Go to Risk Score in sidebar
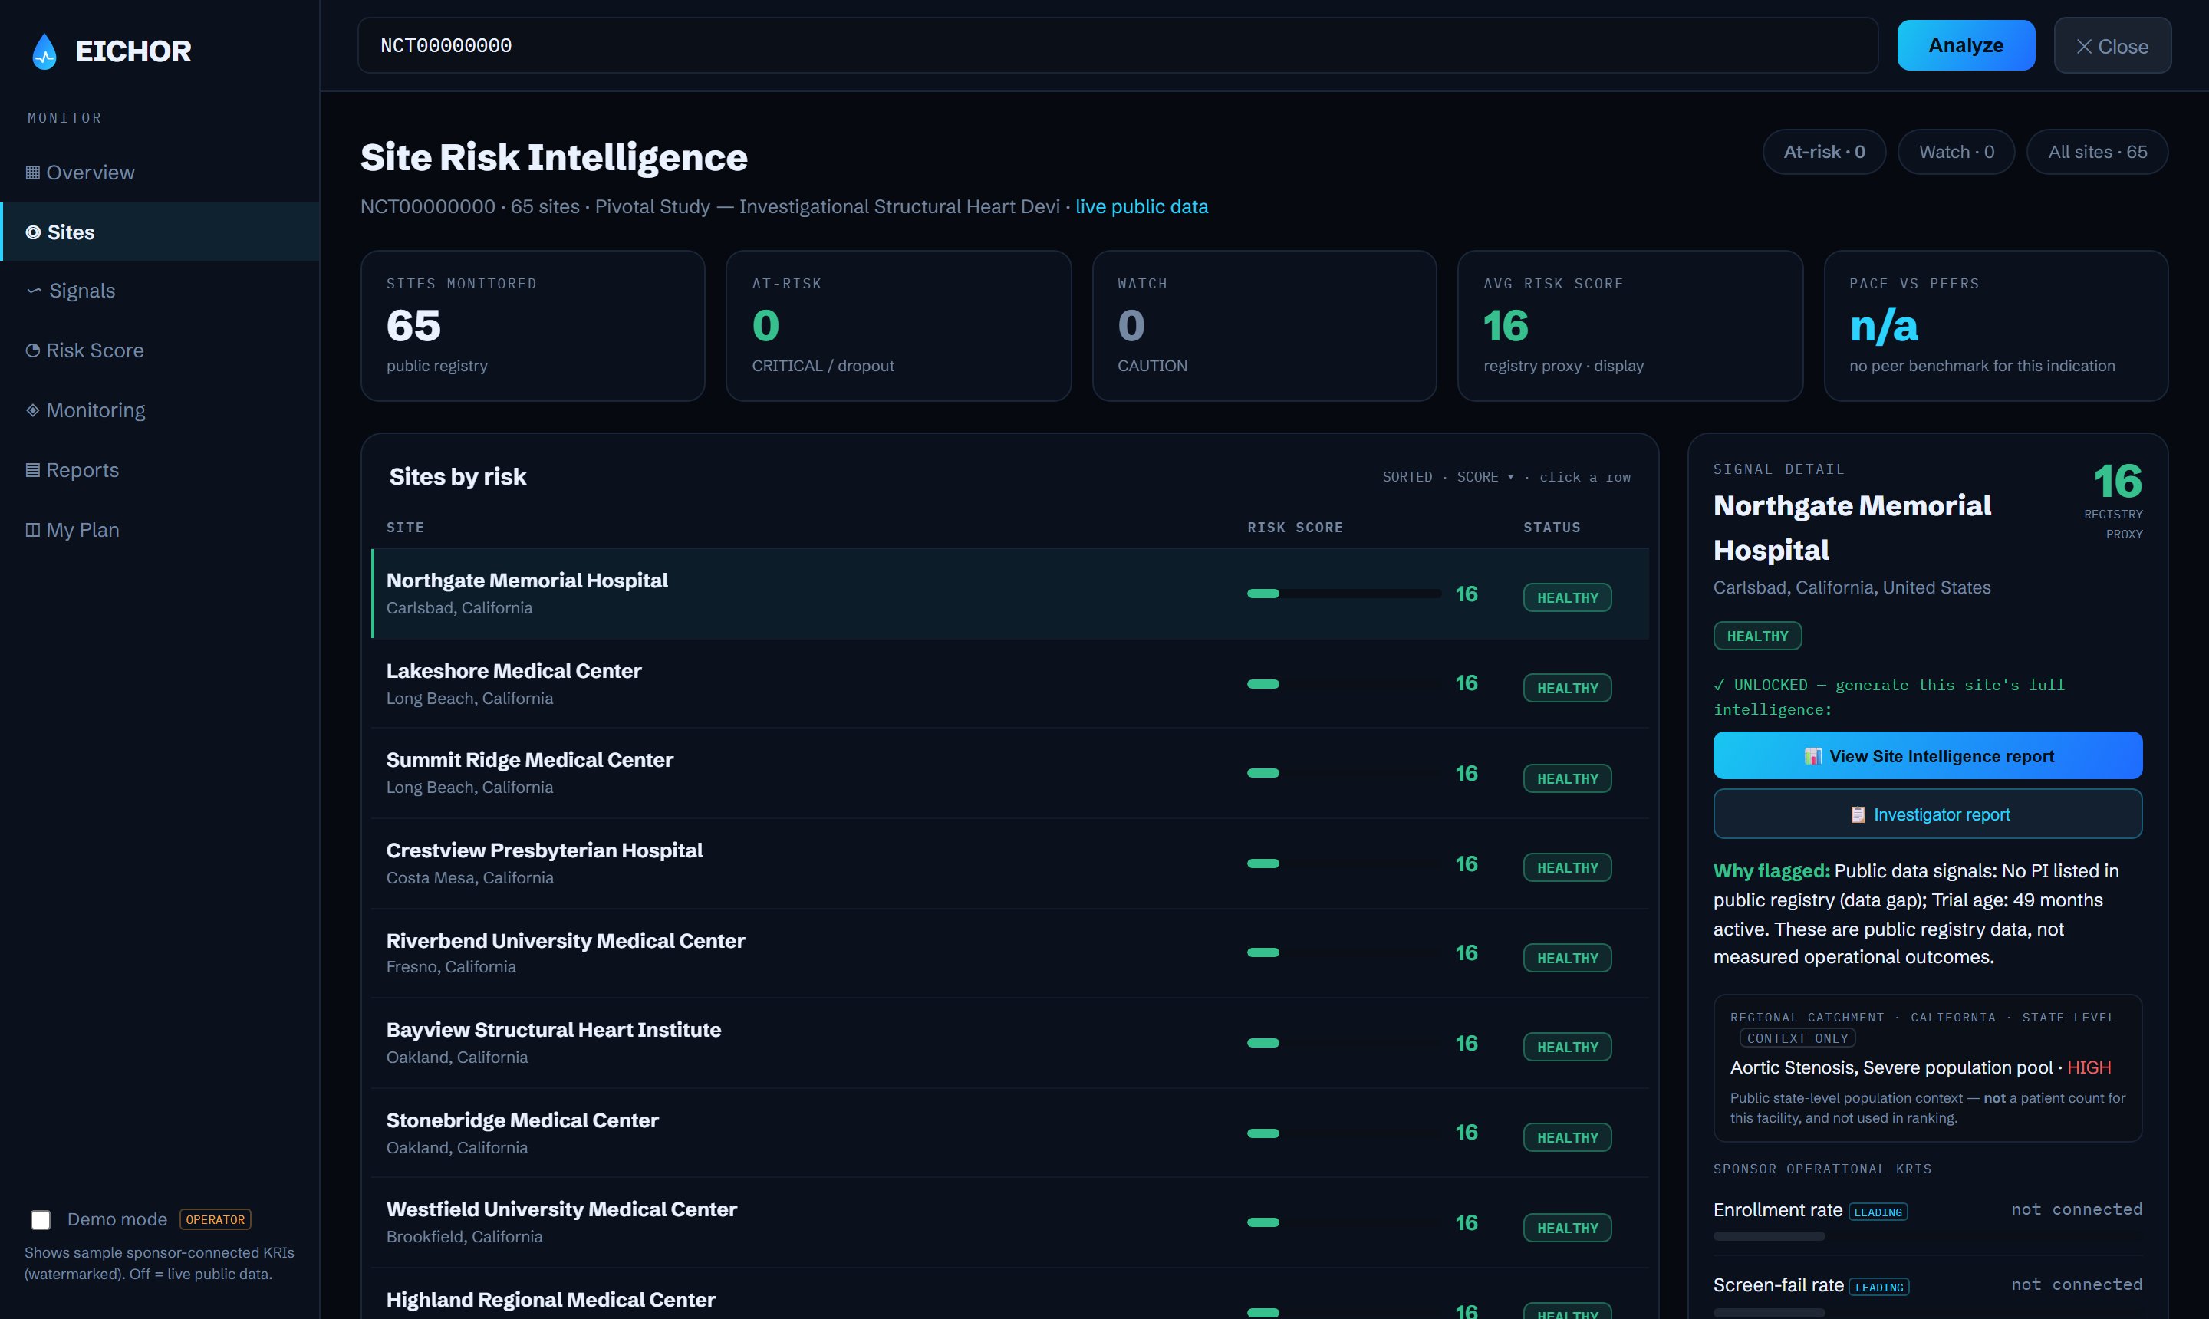This screenshot has width=2209, height=1319. tap(160, 350)
